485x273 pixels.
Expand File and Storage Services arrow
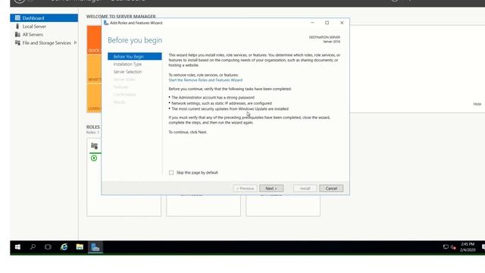(75, 42)
